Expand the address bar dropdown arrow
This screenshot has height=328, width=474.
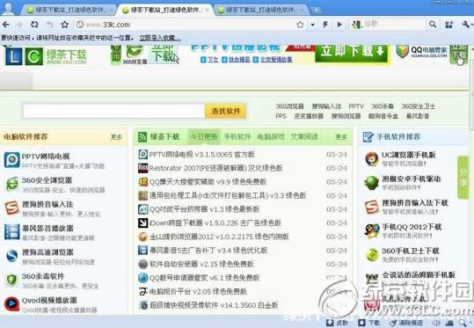(x=313, y=25)
